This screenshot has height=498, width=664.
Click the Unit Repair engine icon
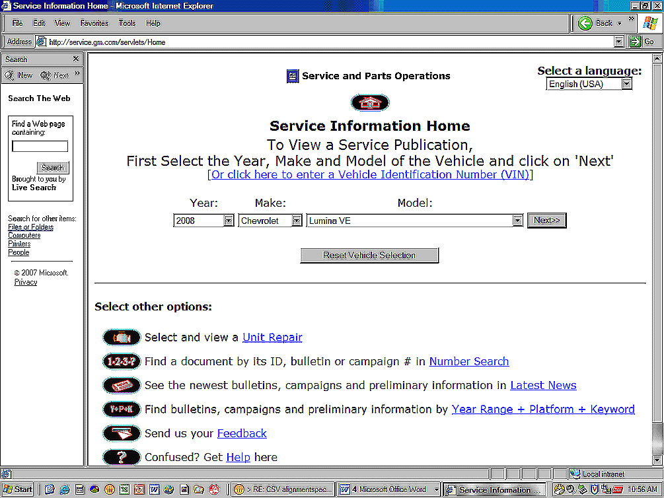122,338
